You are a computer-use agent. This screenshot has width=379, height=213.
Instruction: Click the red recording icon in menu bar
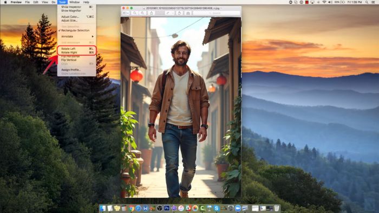(x=307, y=2)
